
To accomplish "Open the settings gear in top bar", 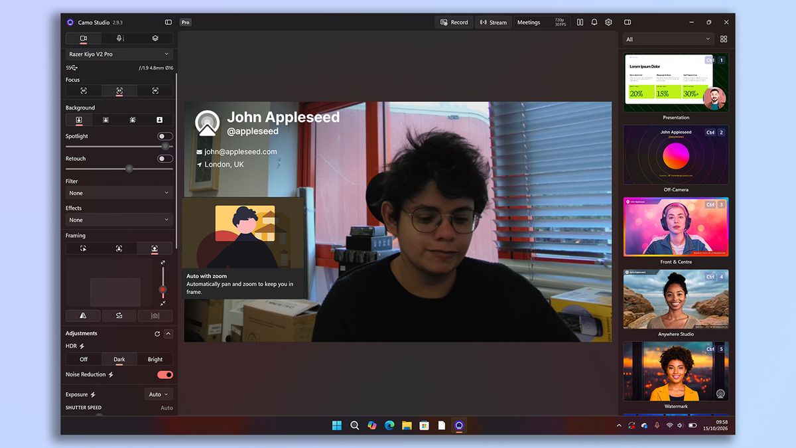I will (x=609, y=23).
